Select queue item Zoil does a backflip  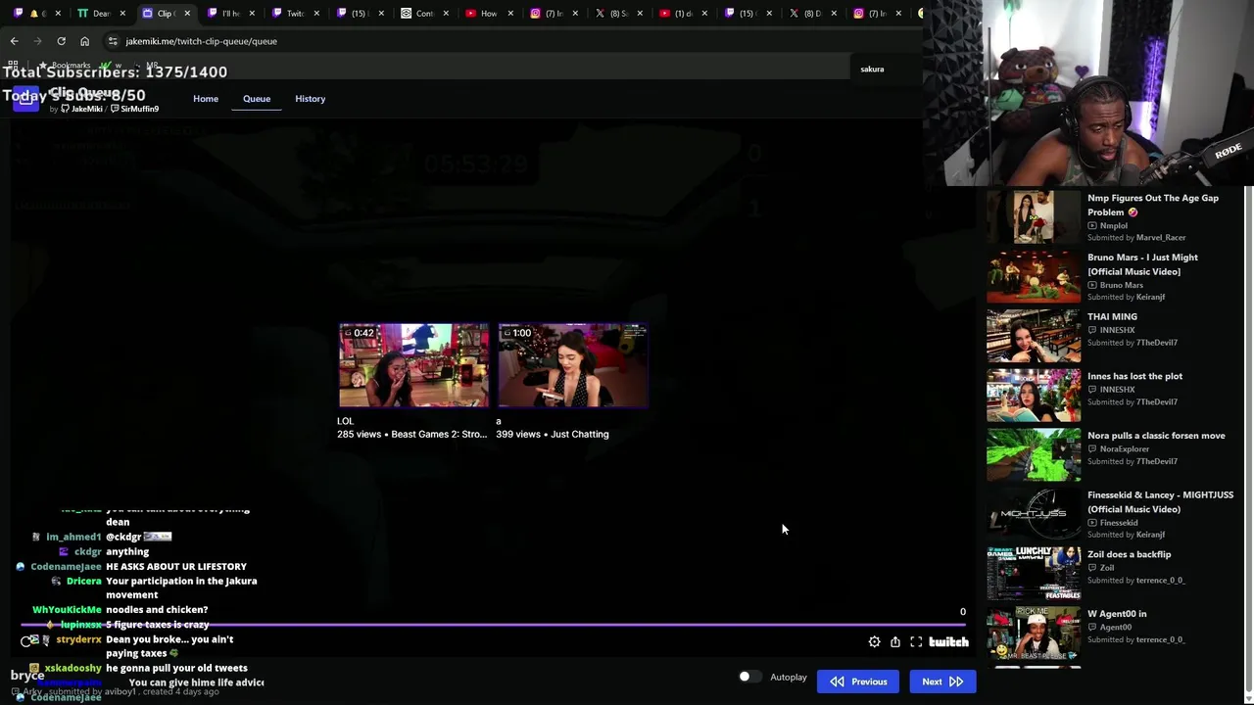[x=1110, y=573]
